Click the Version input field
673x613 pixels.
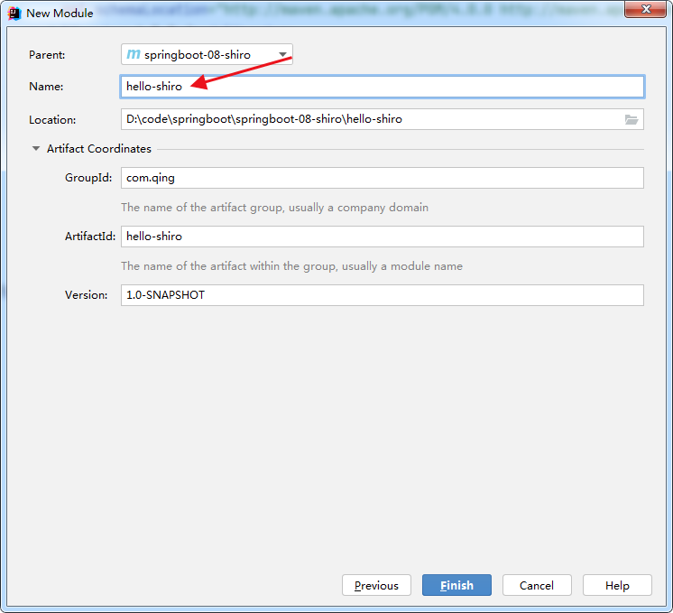coord(383,295)
